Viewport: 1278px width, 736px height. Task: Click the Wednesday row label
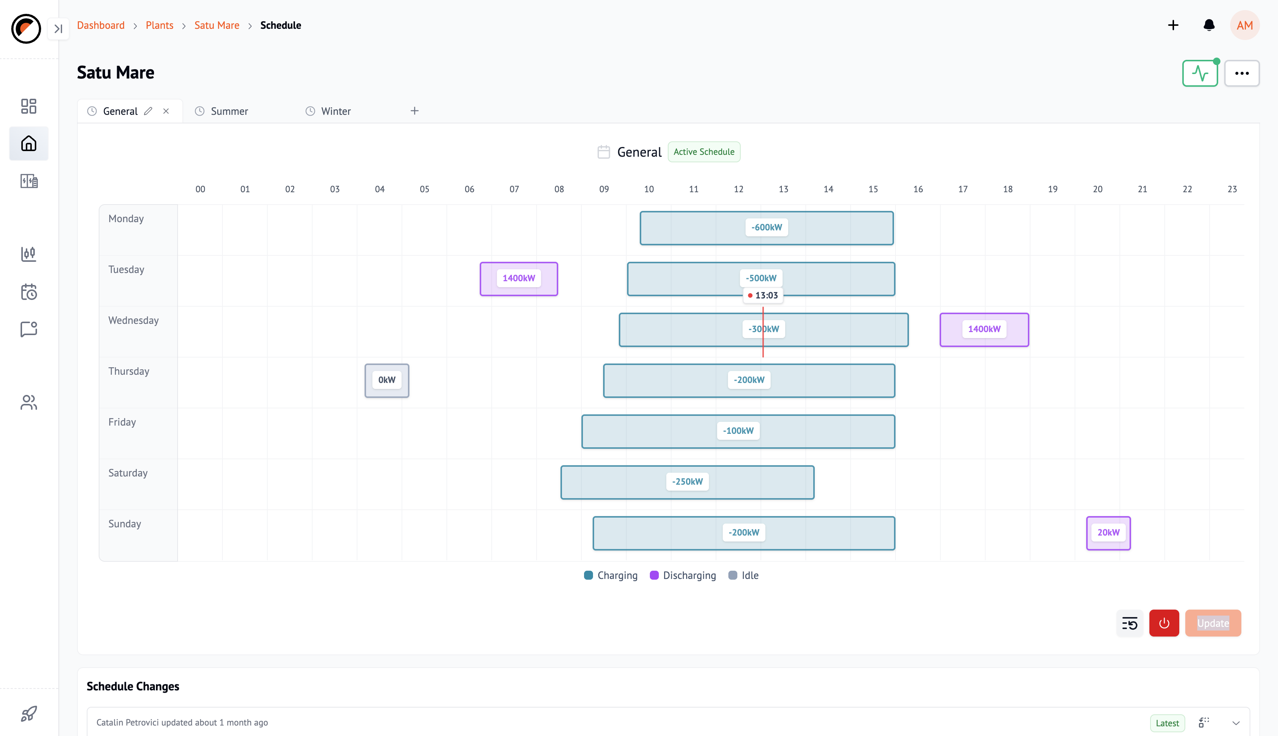coord(133,321)
